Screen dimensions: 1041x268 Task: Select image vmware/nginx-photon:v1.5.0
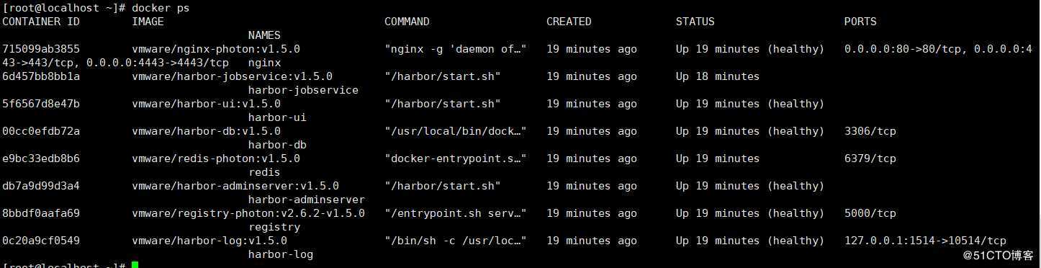point(216,49)
